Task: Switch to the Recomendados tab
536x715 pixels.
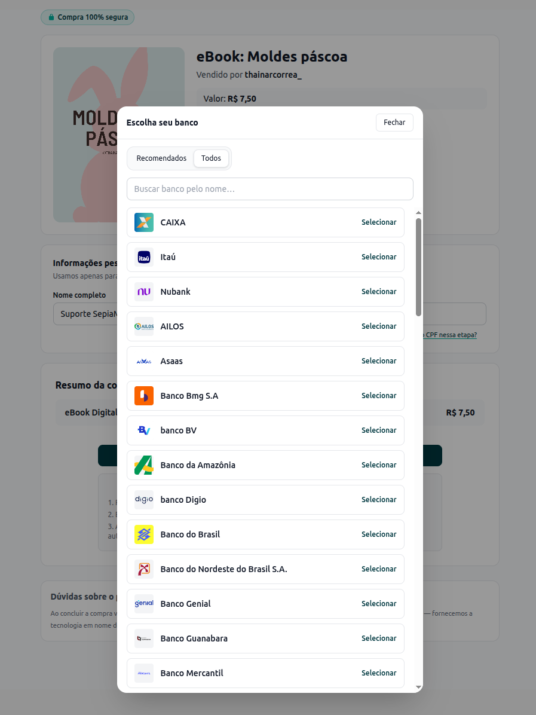Action: [x=161, y=158]
